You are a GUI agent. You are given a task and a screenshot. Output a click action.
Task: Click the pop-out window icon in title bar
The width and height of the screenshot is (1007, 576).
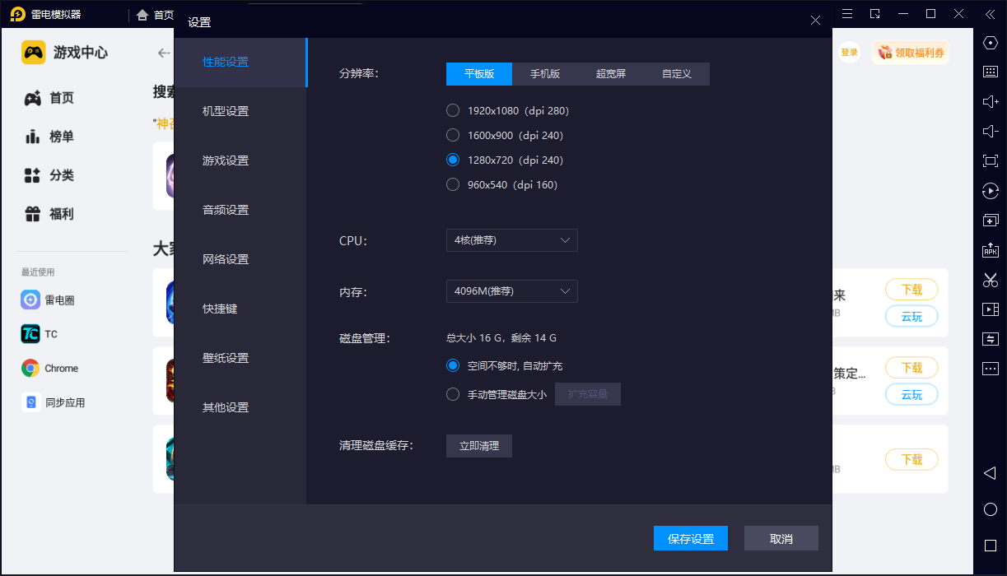coord(875,14)
